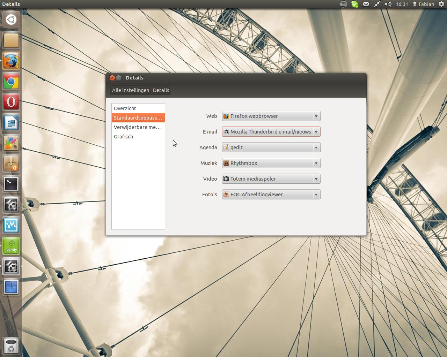Launch Spotify from the launcher

click(x=11, y=246)
